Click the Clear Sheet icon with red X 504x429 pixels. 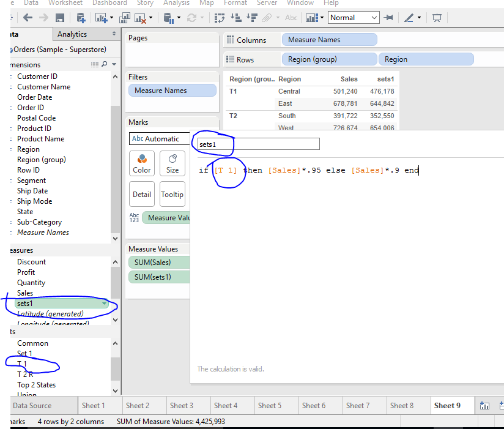point(140,18)
